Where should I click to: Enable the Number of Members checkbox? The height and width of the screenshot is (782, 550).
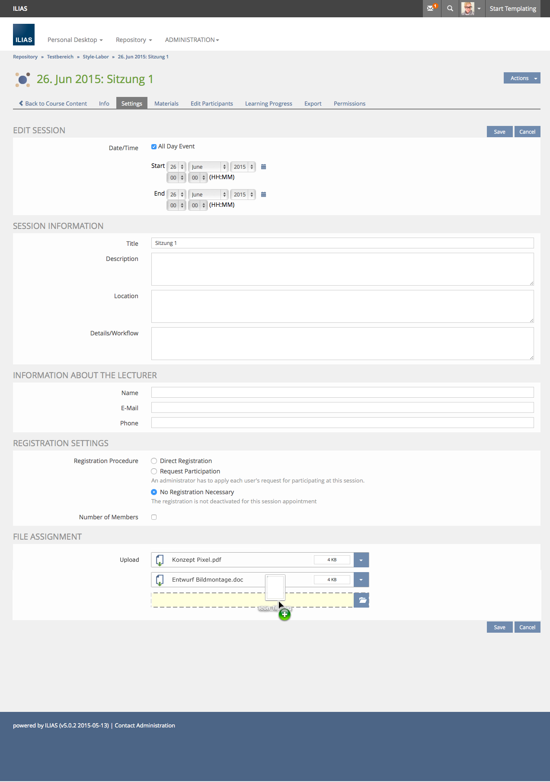(x=154, y=517)
